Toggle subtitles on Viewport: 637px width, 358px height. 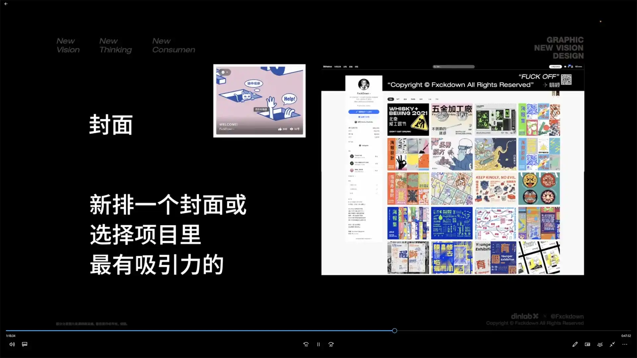(x=25, y=344)
